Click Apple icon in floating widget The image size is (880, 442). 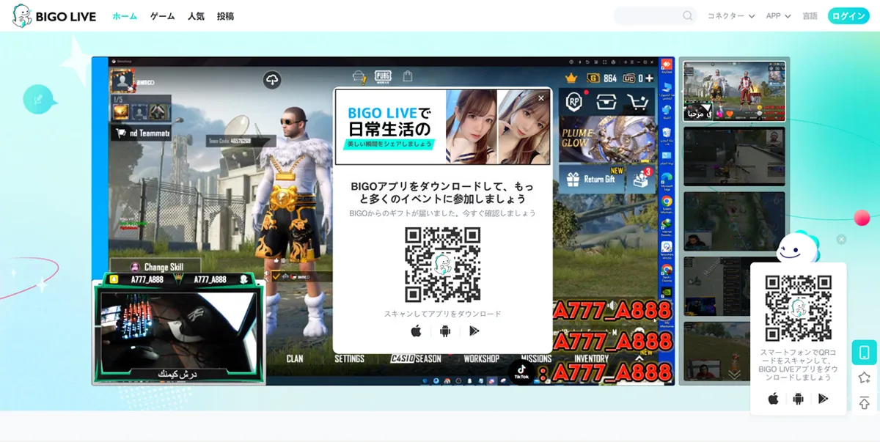coord(773,399)
